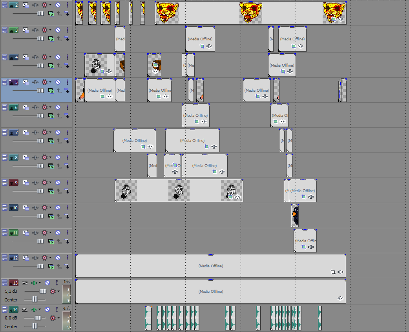Click the compositing mode icon on track 7
Screen dimensions: 409x332
51,141
